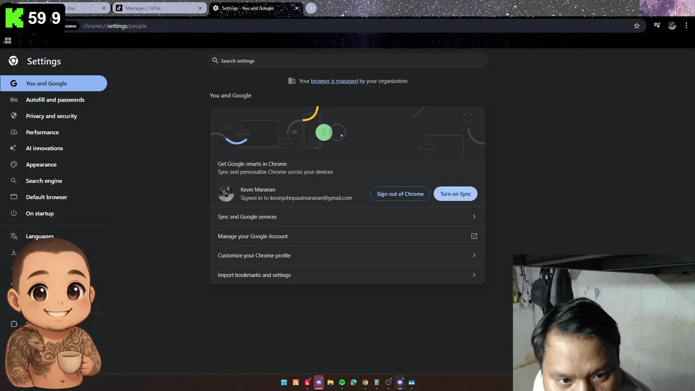Open the highlighted Discord icon beside File Explorer

[319, 382]
